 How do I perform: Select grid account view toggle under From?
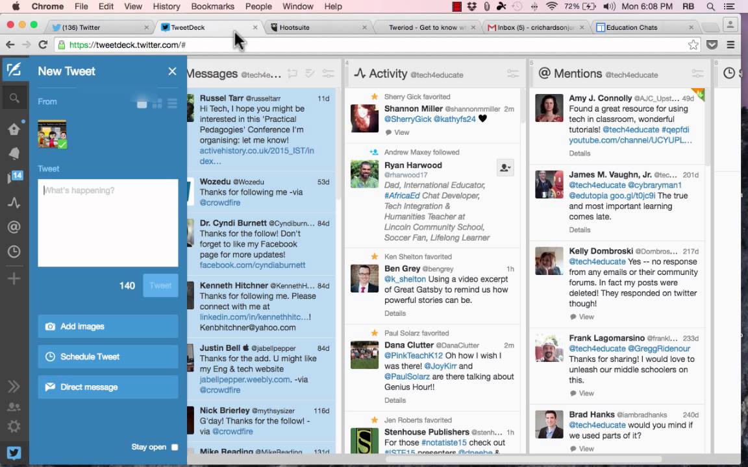[157, 103]
